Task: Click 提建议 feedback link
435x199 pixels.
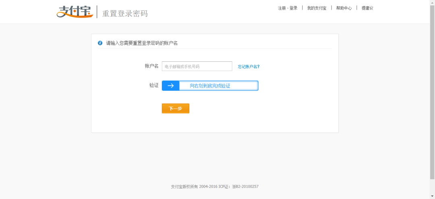Action: [x=367, y=8]
